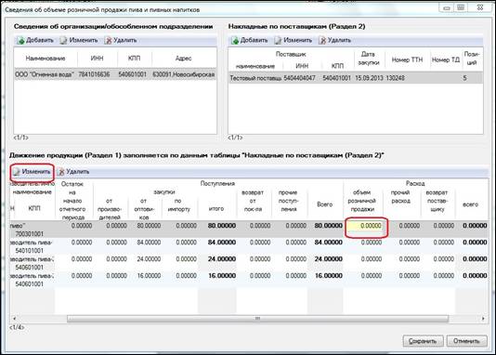
Task: Select Тестовый поставщ supplier row
Action: pyautogui.click(x=356, y=78)
